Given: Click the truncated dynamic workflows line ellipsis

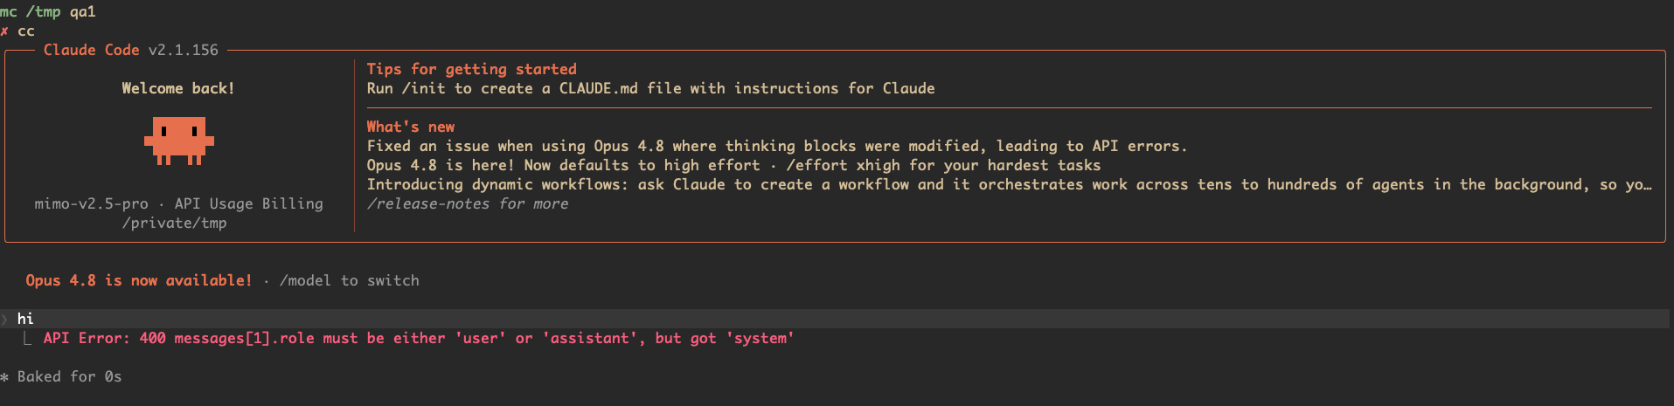Looking at the screenshot, I should [x=1647, y=184].
